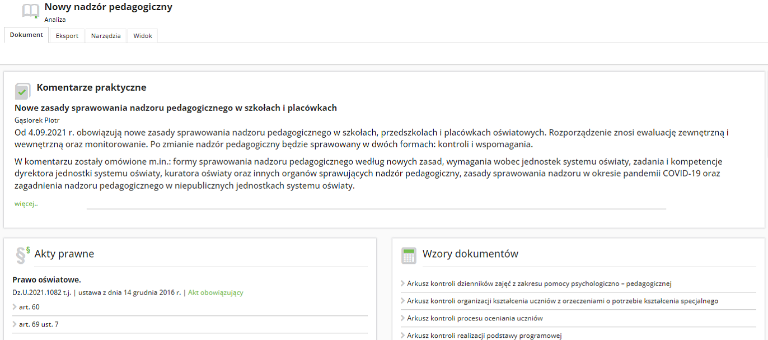Click the Wzory dokumentów table icon

click(409, 255)
